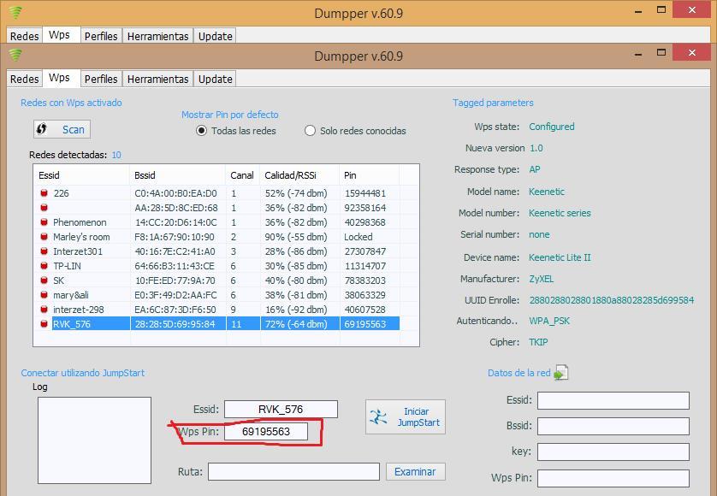Select the Marley's room network name
The height and width of the screenshot is (496, 717).
point(81,237)
